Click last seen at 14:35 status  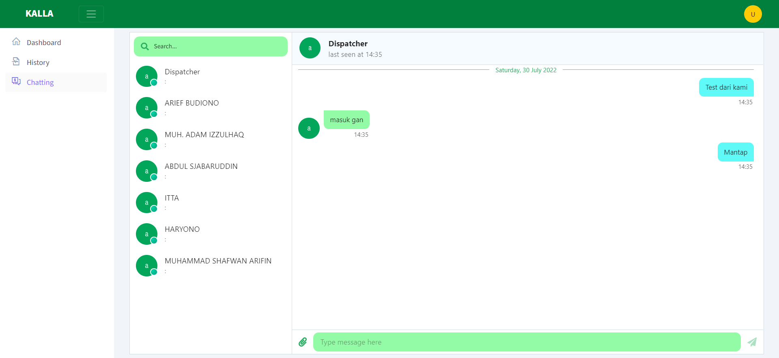point(355,54)
